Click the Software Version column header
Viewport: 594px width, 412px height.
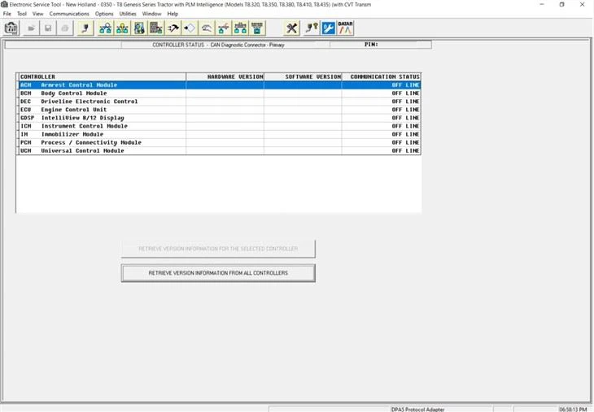303,77
